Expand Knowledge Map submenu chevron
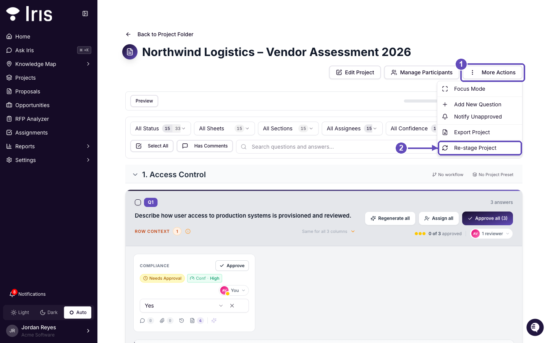 point(88,64)
